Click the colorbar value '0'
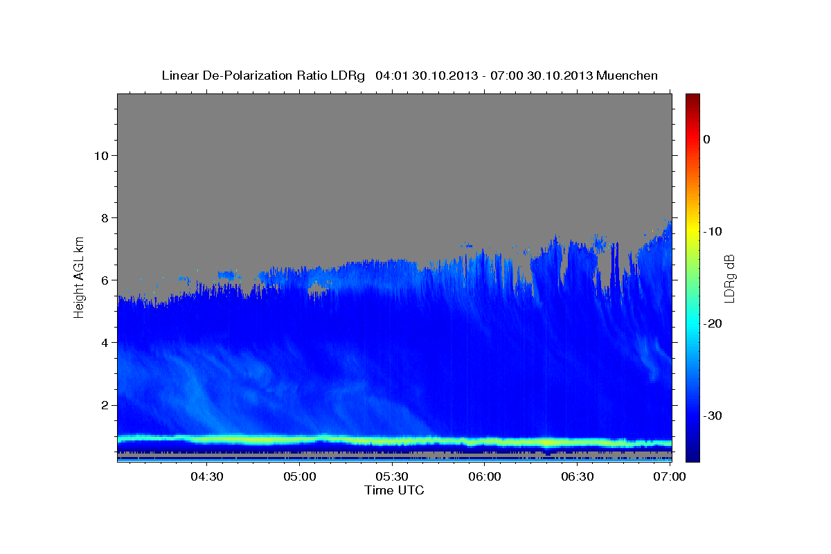Screen dimensions: 831x554 [707, 139]
